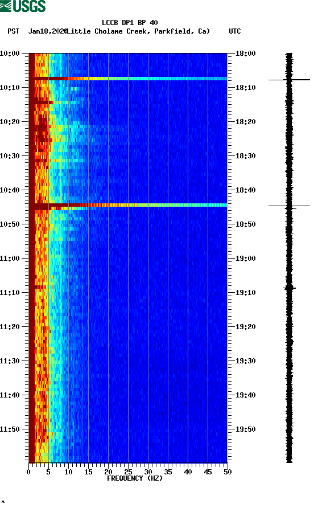Viewport: 314px width, 508px height.
Task: Click the waveform spike line near 18:44
Action: coord(289,206)
